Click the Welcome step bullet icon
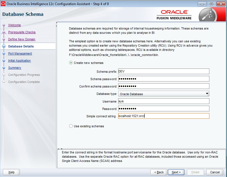227x177 pixels. click(x=4, y=25)
